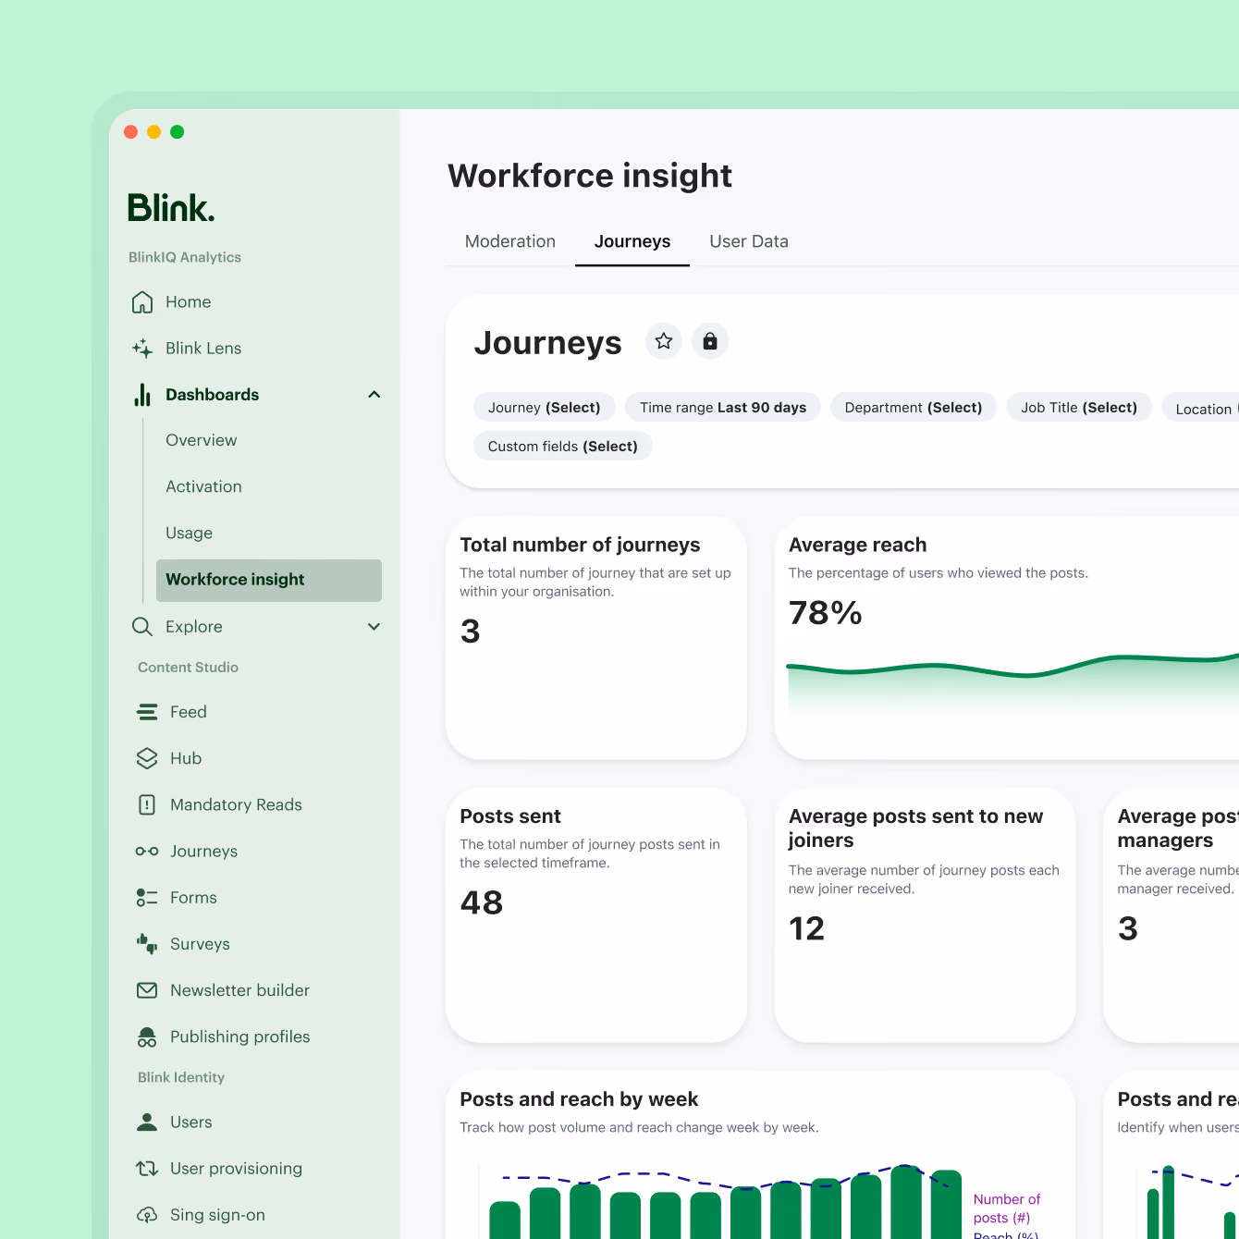Click the Number of posts (#) legend
Viewport: 1239px width, 1239px height.
point(1007,1208)
